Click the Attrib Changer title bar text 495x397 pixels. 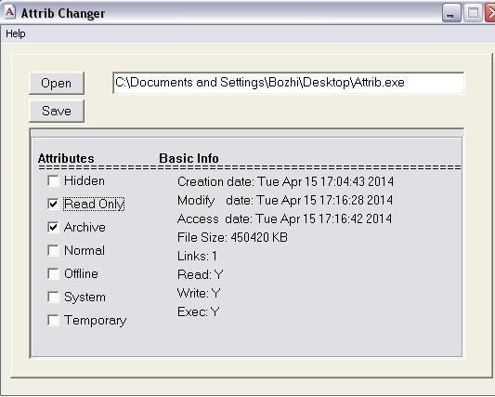(x=63, y=13)
